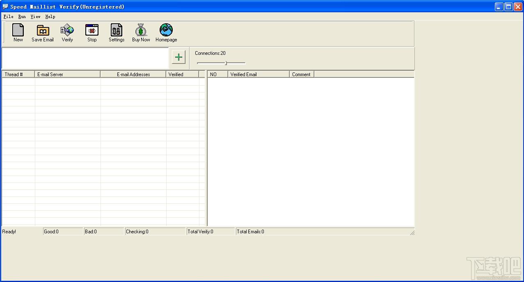Maximize the Speed Maillist Verify window
Screen dimensions: 524x282
[x=508, y=7]
